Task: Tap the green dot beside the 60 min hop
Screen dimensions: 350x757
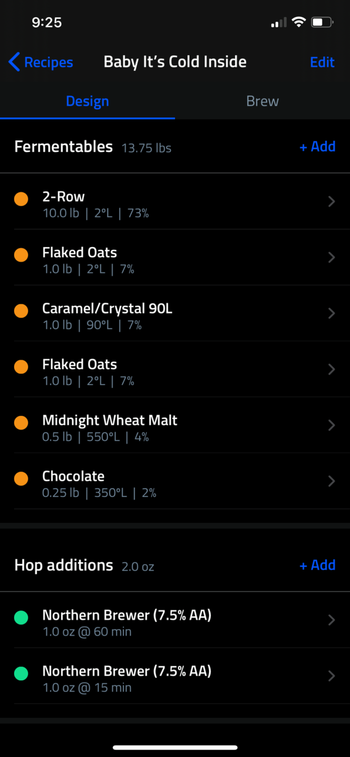Action: click(21, 618)
